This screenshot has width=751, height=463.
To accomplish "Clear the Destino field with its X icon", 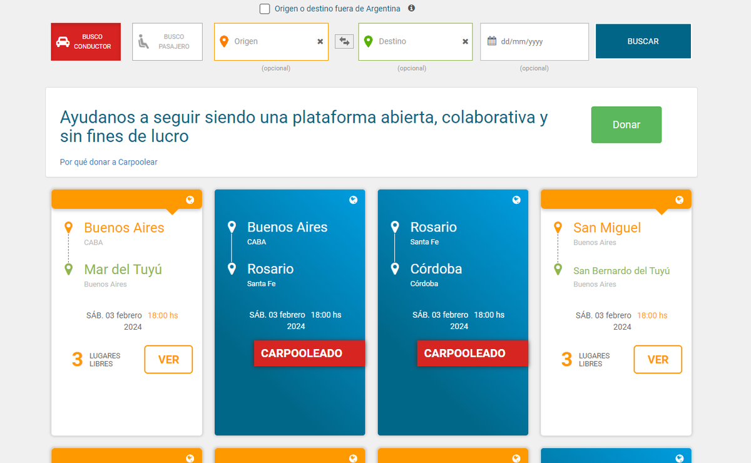I will [x=465, y=41].
